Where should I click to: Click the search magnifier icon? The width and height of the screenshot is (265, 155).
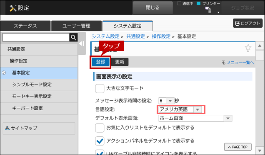click(73, 37)
